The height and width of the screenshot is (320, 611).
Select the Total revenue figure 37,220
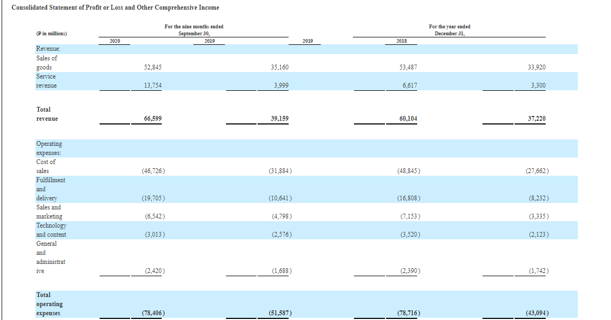pyautogui.click(x=537, y=119)
